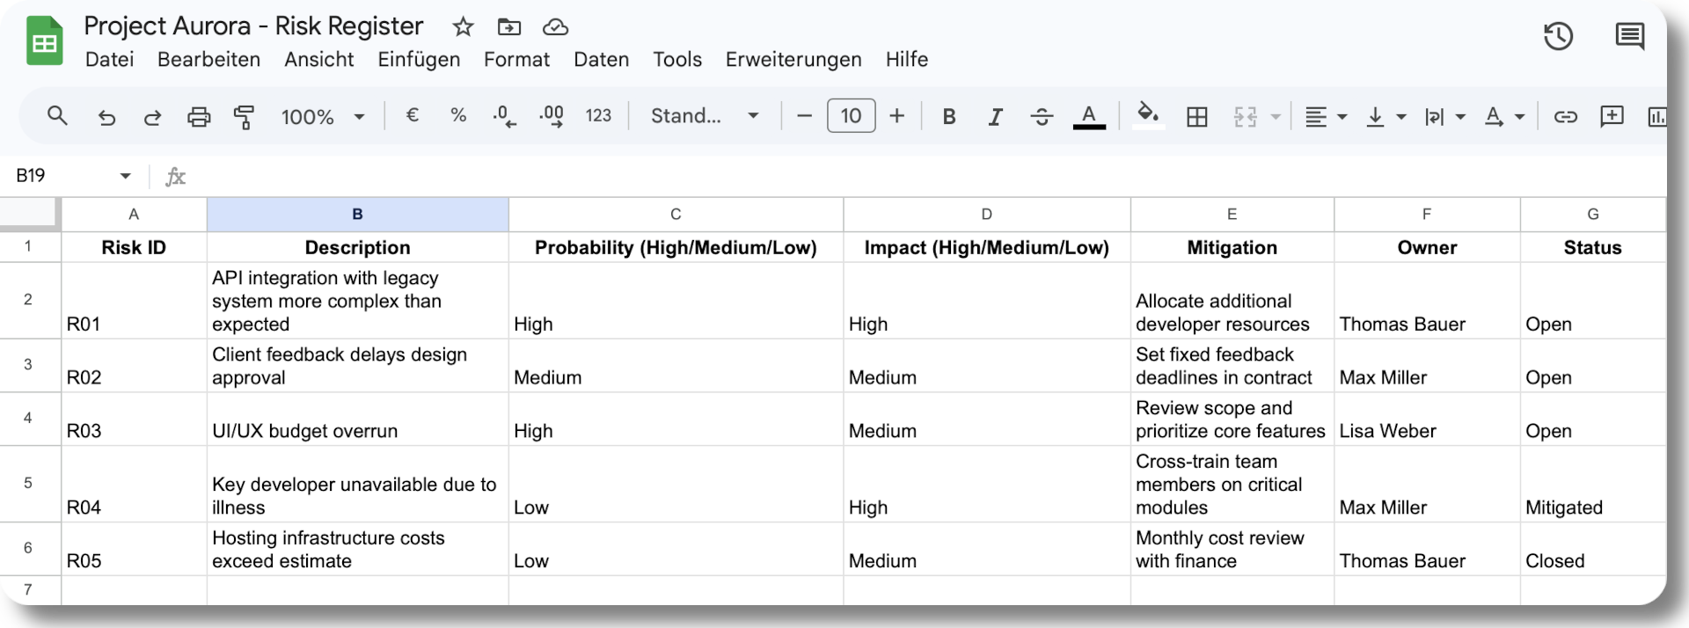1689x628 pixels.
Task: Select cell 'UI/UX budget overrun'
Action: click(x=357, y=419)
